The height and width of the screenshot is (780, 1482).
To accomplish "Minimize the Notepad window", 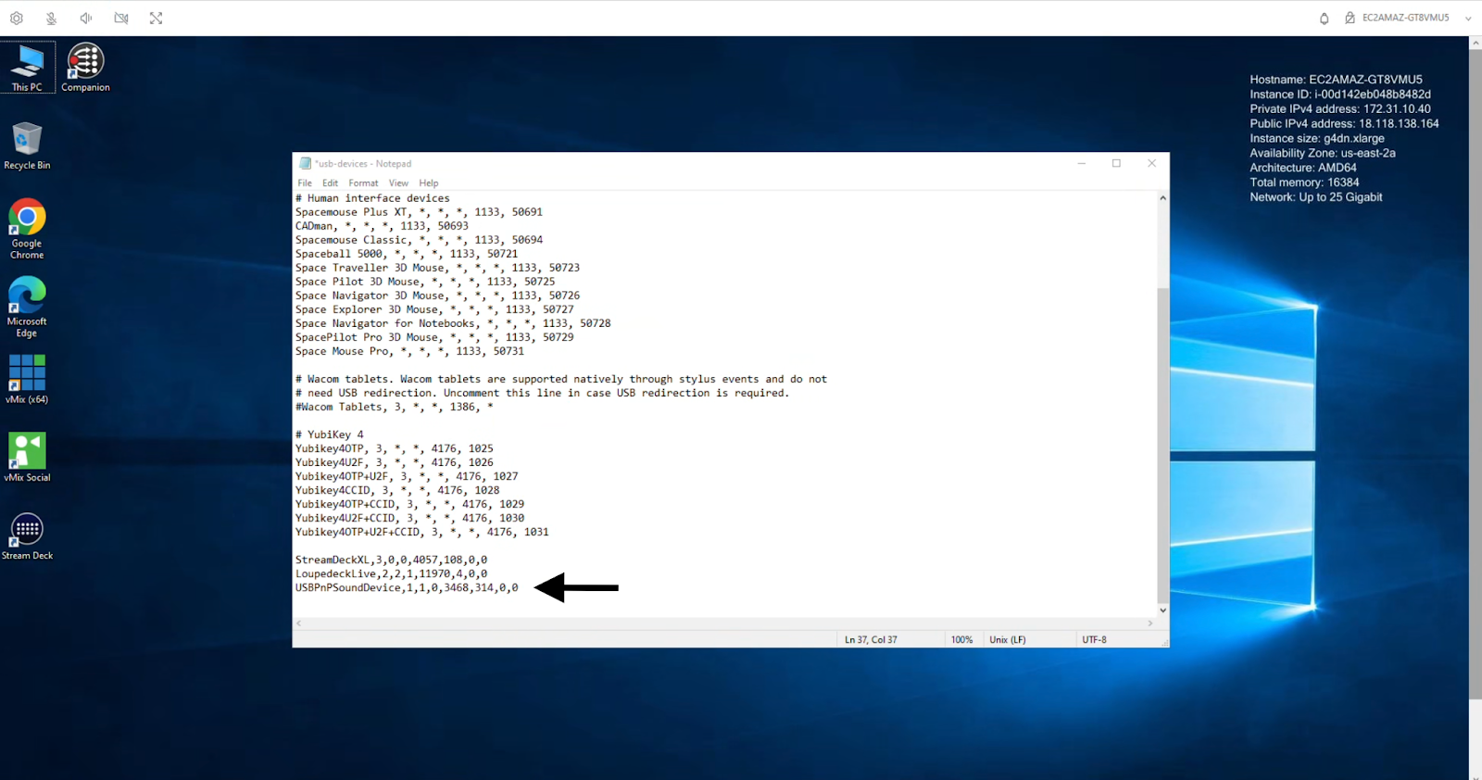I will [x=1081, y=164].
